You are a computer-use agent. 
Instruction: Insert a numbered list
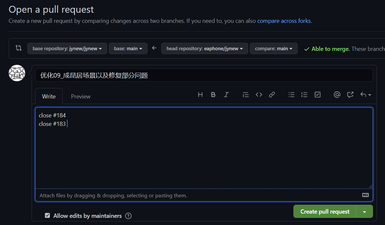(x=304, y=95)
